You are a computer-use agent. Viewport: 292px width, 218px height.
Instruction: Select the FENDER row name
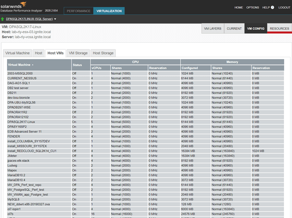14,137
